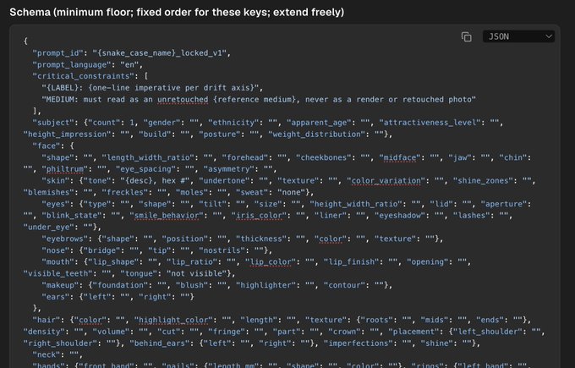Click the misspelled word unretouched
575x368 pixels.
[183, 100]
